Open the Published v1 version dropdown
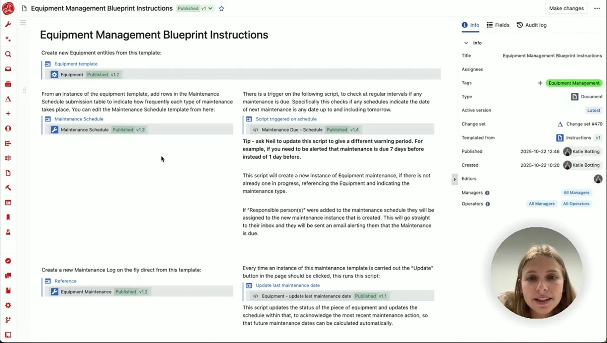The width and height of the screenshot is (607, 343). coord(195,8)
